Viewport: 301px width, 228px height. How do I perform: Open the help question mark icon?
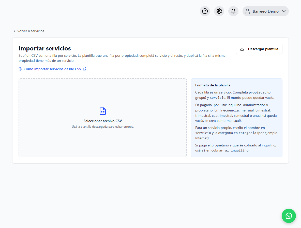[x=205, y=11]
